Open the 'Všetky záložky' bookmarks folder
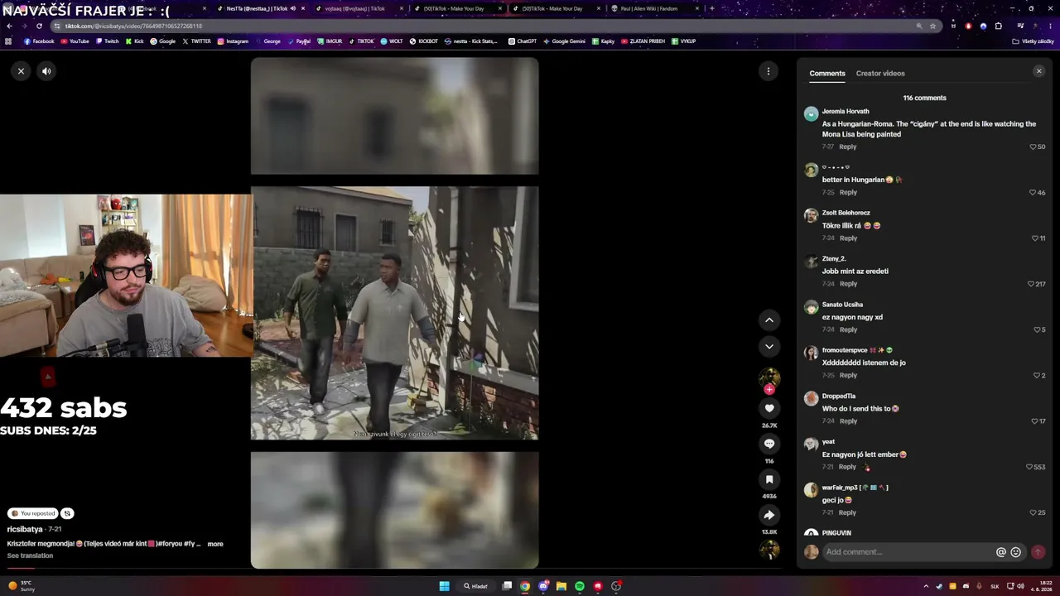Viewport: 1060px width, 596px height. [x=1033, y=41]
